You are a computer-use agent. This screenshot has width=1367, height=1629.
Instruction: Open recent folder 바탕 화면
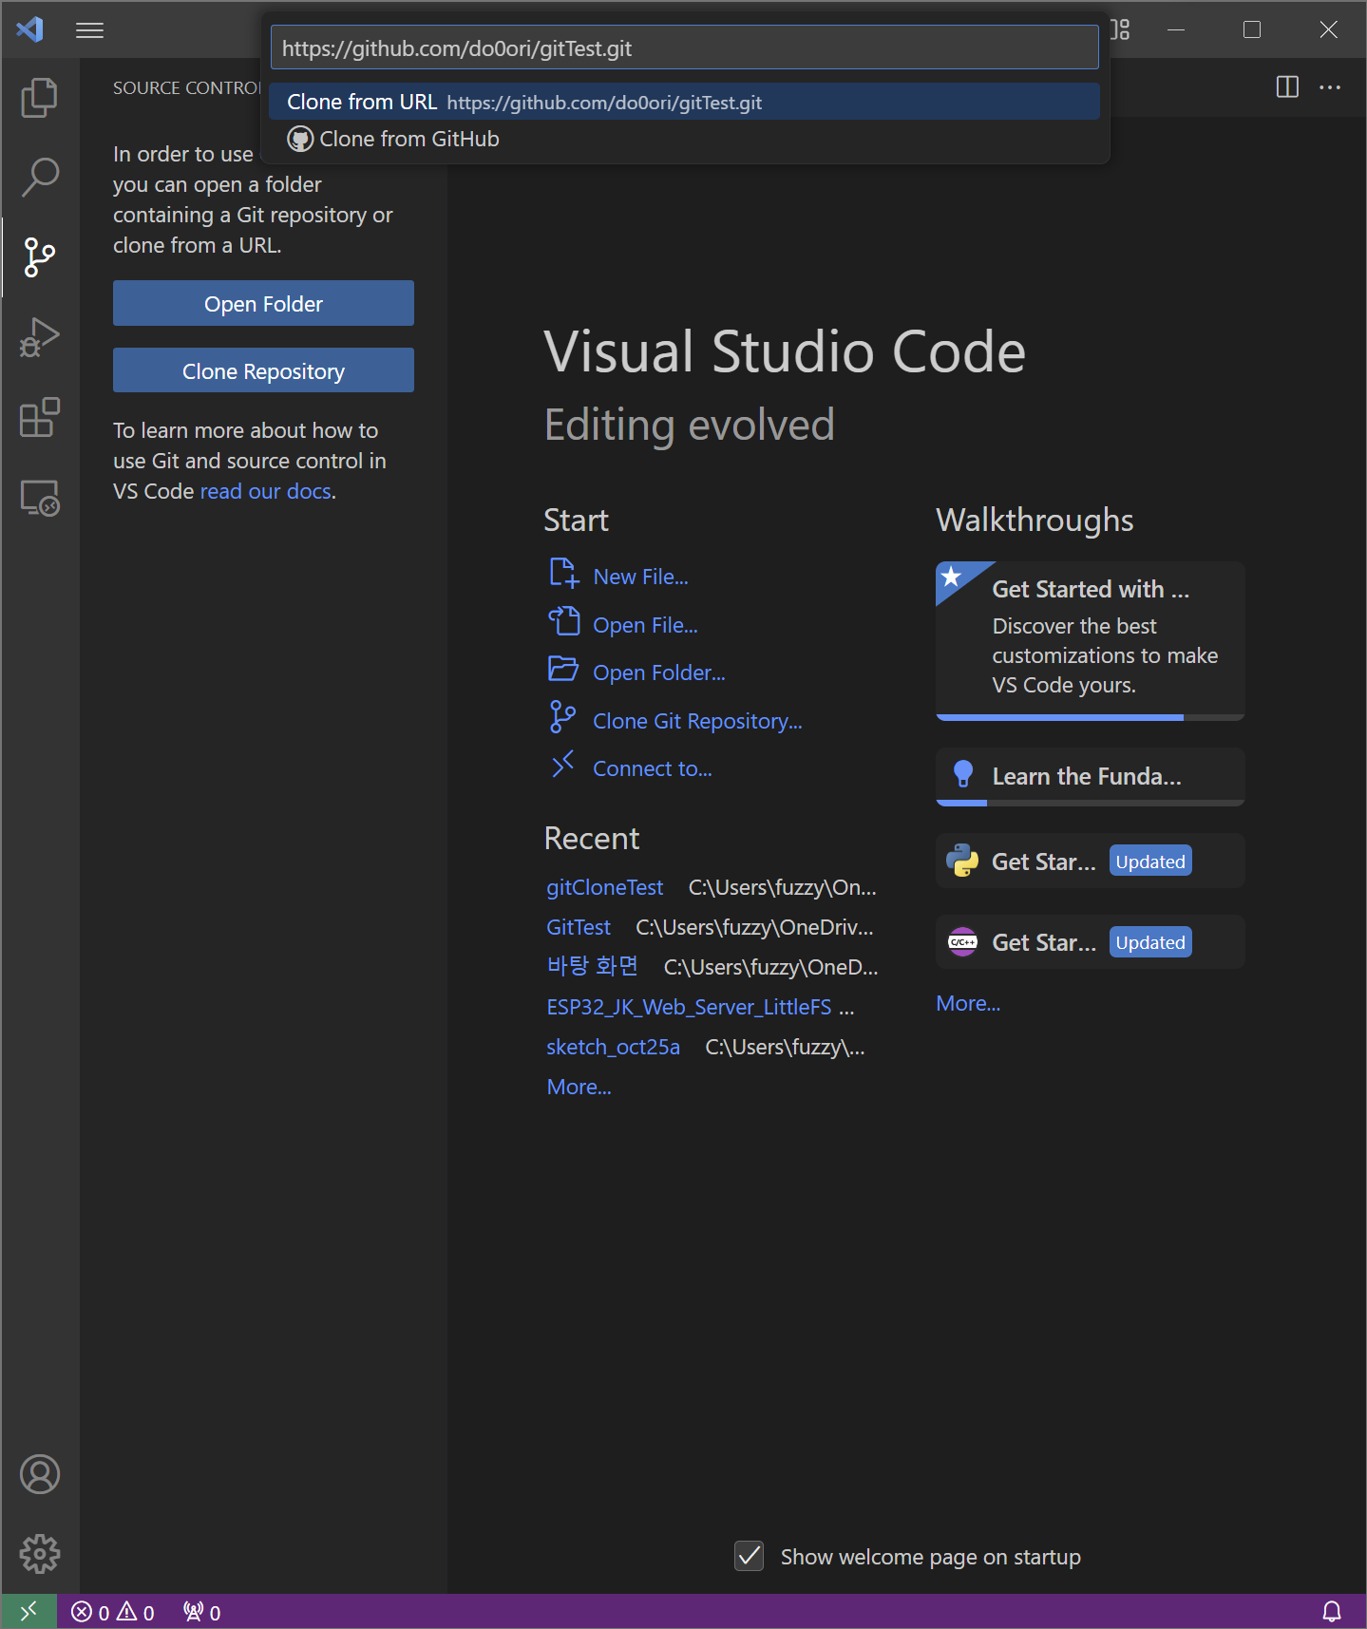(592, 966)
